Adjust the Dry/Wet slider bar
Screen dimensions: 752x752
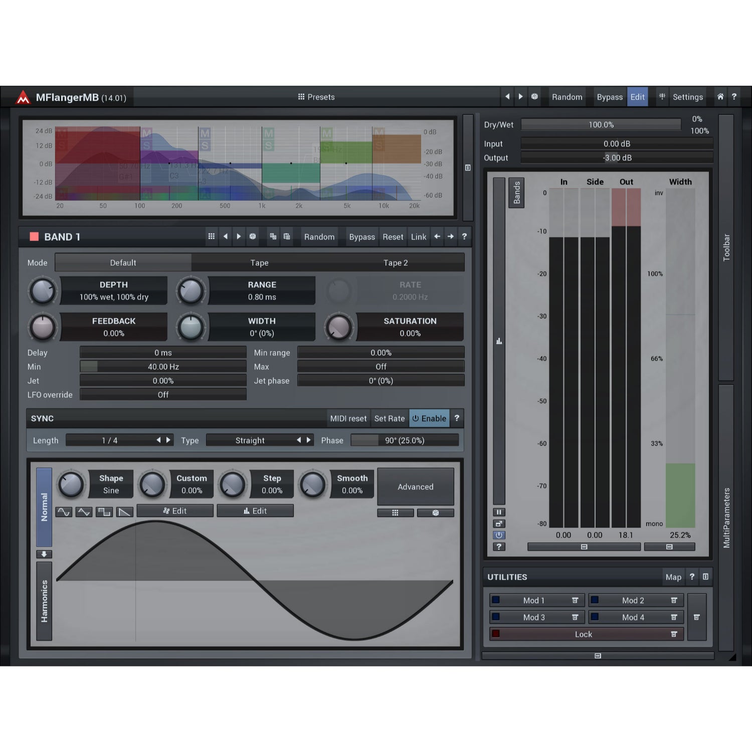tap(601, 125)
